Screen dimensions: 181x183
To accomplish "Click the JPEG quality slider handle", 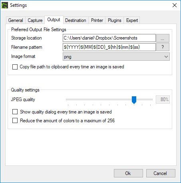I will (x=134, y=100).
